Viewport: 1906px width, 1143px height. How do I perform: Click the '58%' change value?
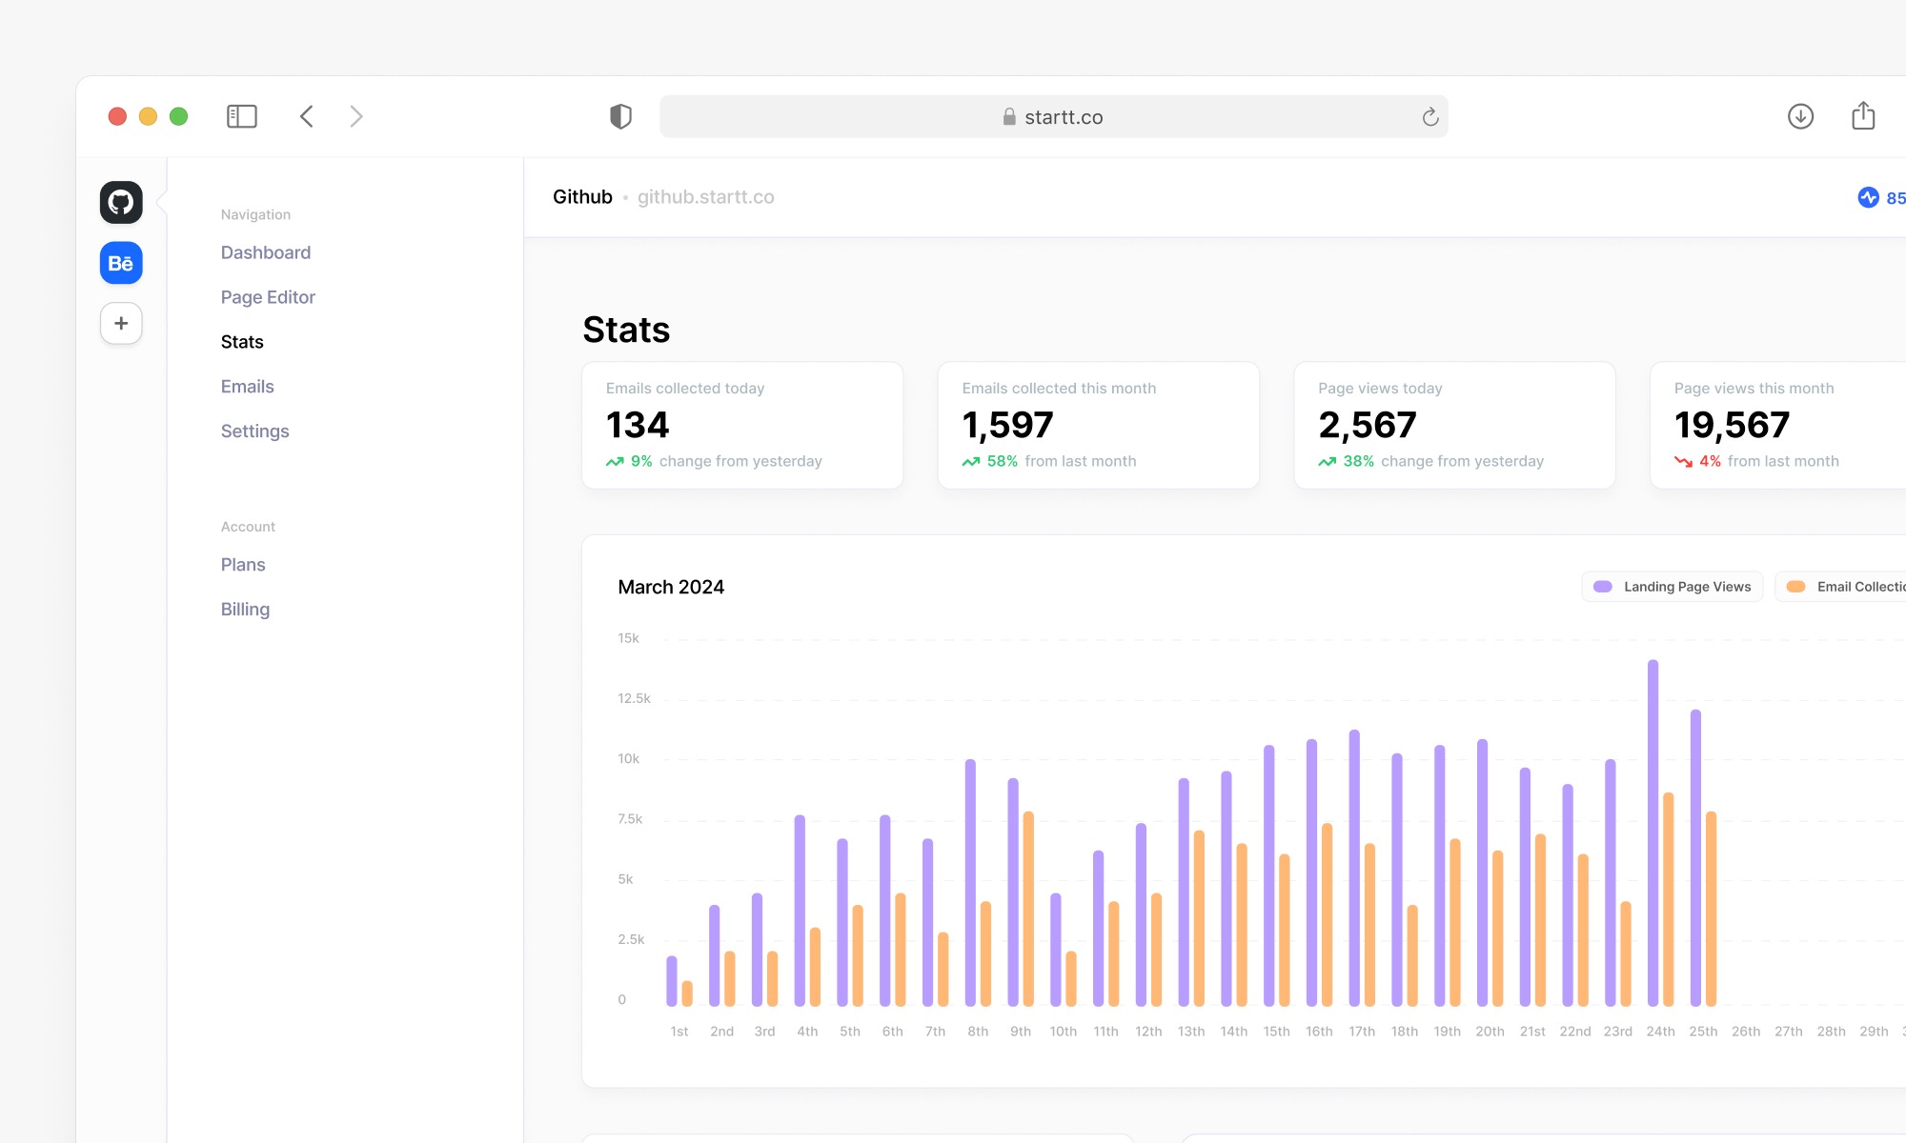(1003, 461)
